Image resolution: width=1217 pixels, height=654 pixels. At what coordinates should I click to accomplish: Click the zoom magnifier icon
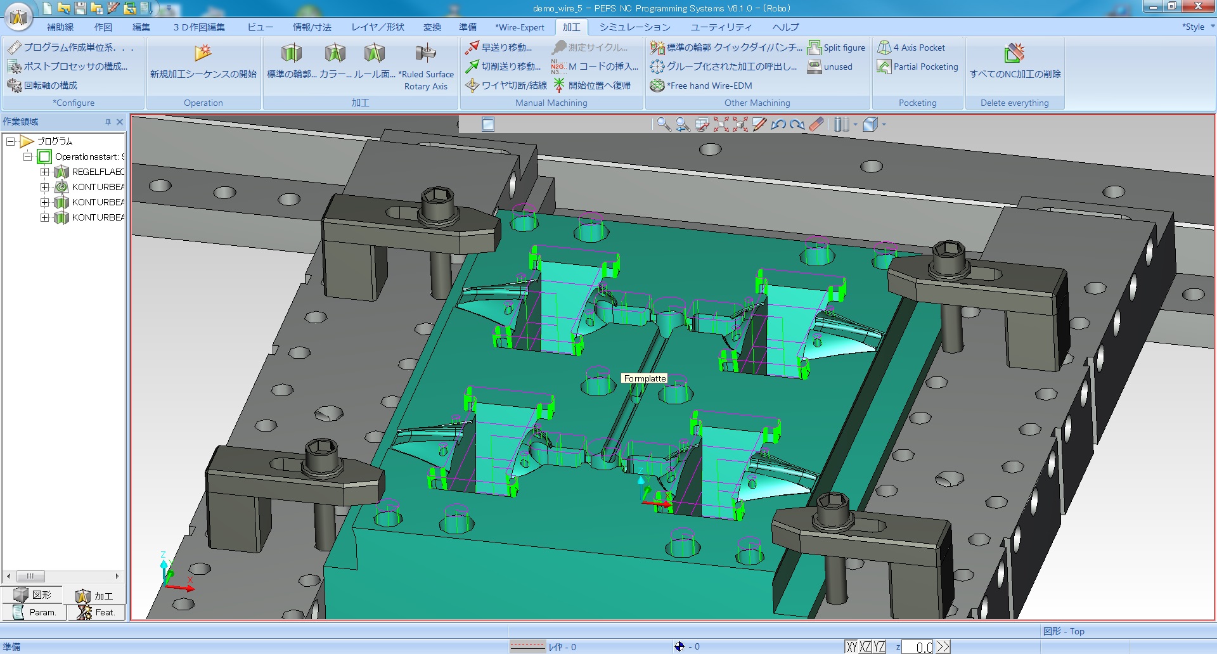(x=663, y=125)
